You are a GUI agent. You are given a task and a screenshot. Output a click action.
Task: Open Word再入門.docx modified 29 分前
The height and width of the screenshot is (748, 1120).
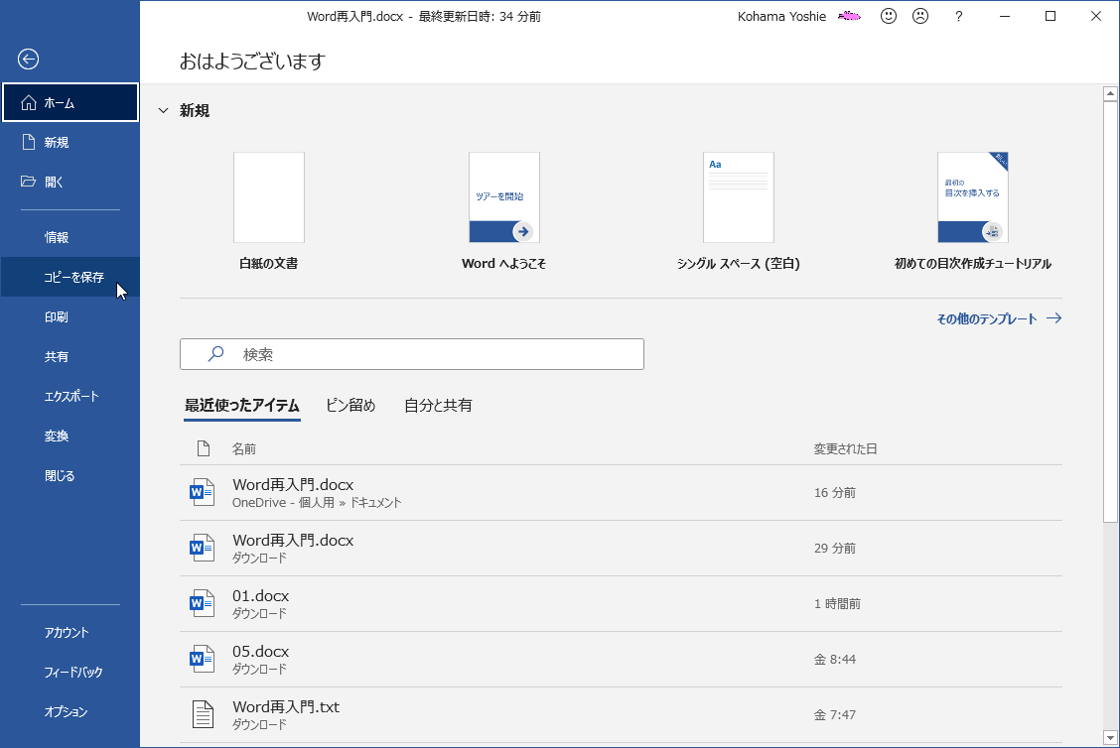coord(621,549)
